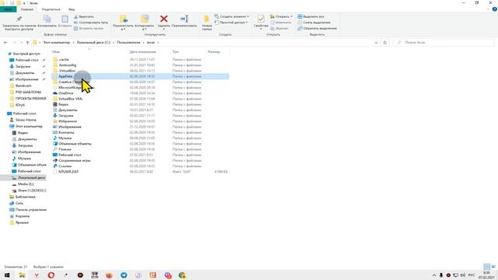Open Bandicam in the navigation pane
Image resolution: width=498 pixels, height=280 pixels.
point(23,86)
